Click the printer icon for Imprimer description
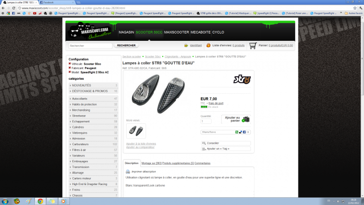 (128, 171)
